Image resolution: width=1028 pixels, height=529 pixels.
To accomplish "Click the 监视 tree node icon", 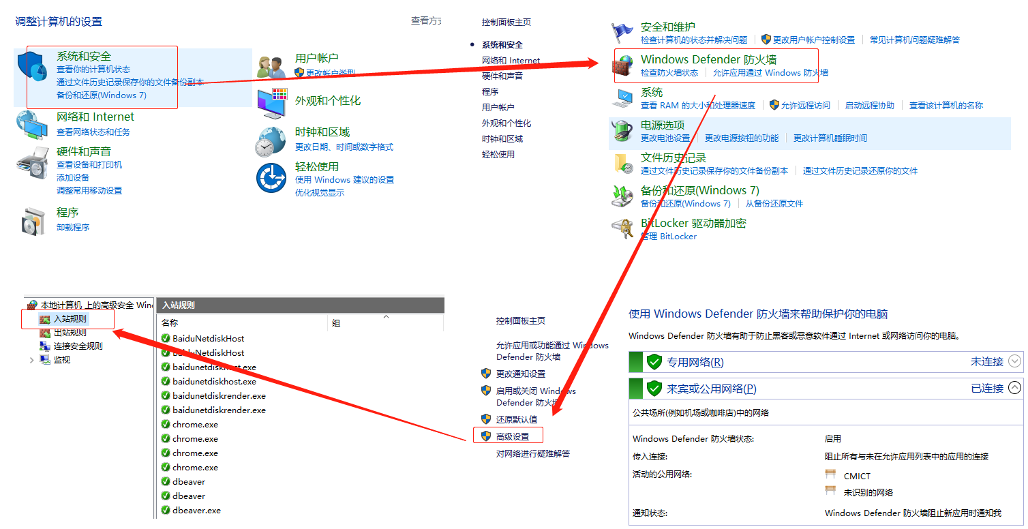I will [x=45, y=359].
